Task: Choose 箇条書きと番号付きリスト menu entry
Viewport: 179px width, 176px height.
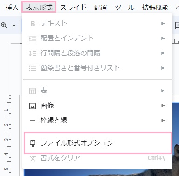Action: [97, 68]
